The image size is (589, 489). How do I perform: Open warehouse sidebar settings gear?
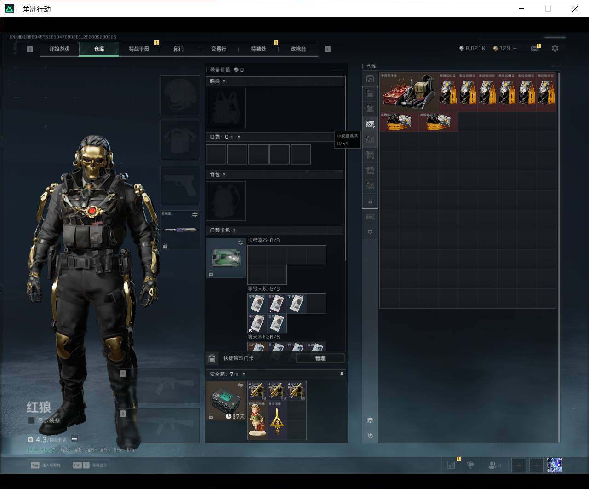tap(370, 232)
